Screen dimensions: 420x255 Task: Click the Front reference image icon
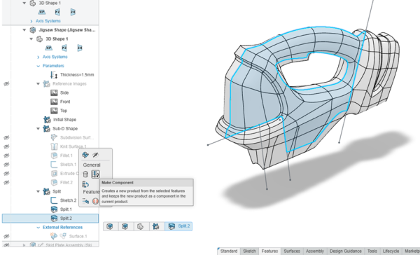(54, 102)
